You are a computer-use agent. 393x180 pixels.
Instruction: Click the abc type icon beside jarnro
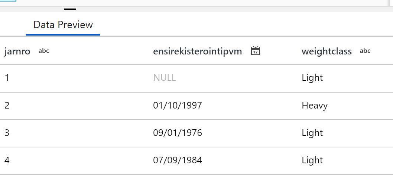click(x=44, y=51)
